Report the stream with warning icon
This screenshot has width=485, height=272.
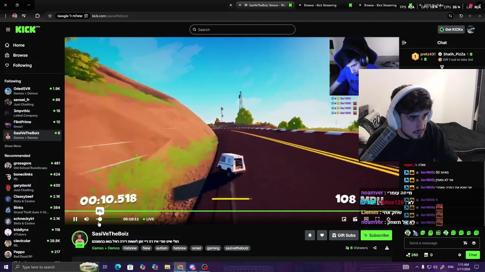[x=387, y=248]
